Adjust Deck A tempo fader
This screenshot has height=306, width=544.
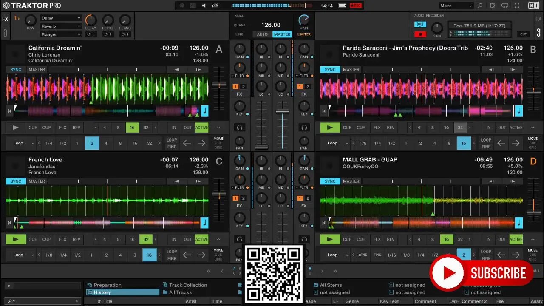point(219,85)
